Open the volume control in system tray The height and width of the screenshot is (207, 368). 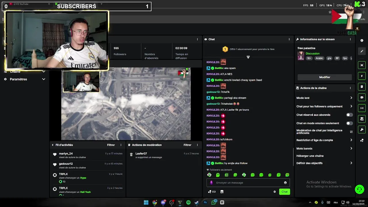(348, 202)
